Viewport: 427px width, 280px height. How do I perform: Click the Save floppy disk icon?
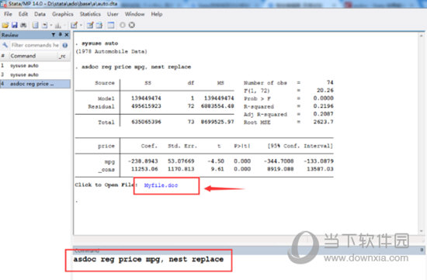[x=15, y=25]
